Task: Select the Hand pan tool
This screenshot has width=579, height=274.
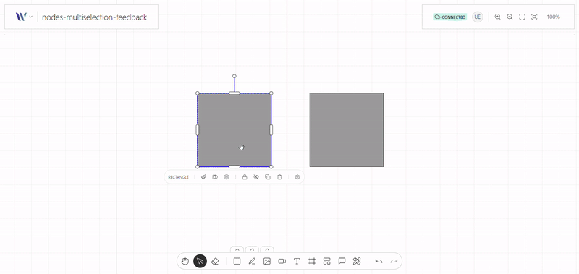Action: coord(185,261)
